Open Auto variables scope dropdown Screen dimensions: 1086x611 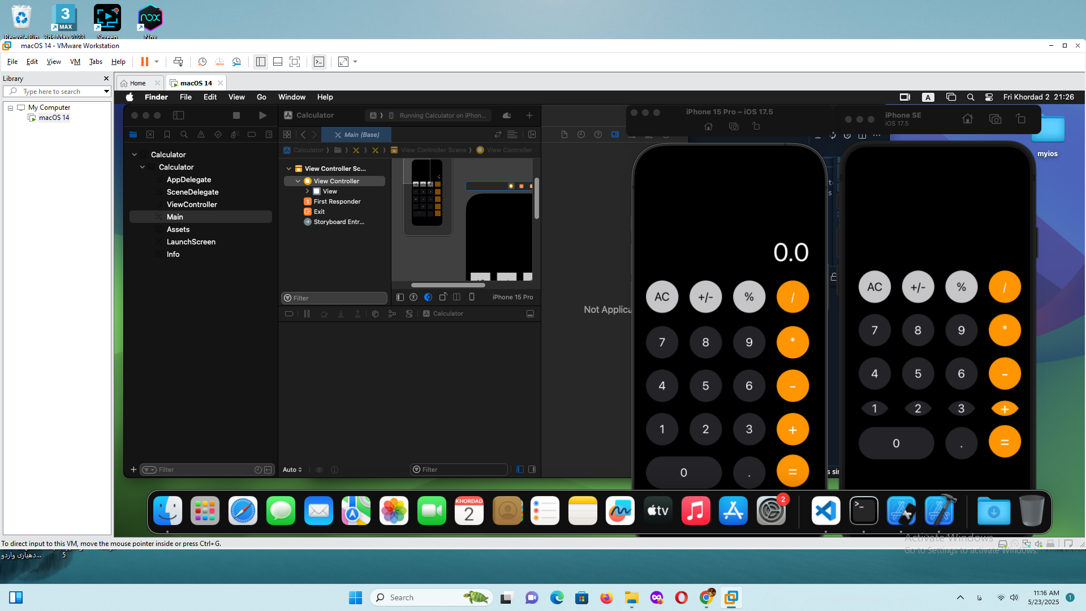click(x=292, y=470)
